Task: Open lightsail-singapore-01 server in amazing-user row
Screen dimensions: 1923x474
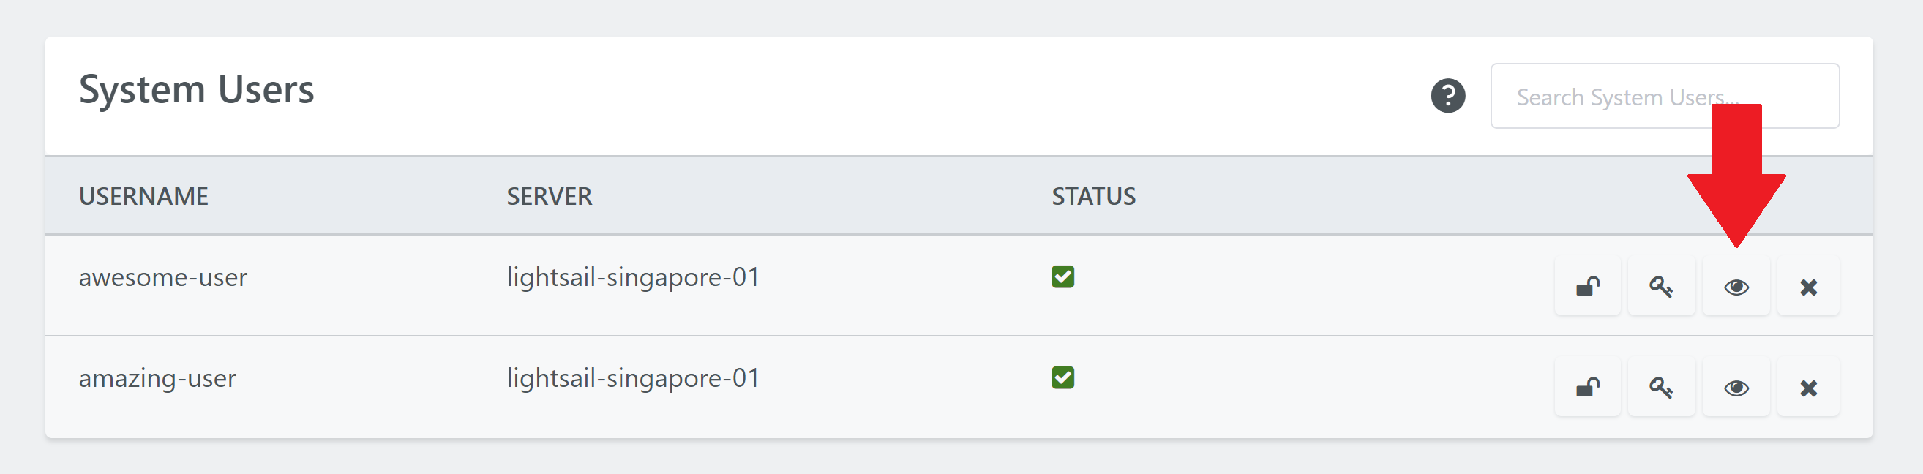Action: [x=633, y=378]
